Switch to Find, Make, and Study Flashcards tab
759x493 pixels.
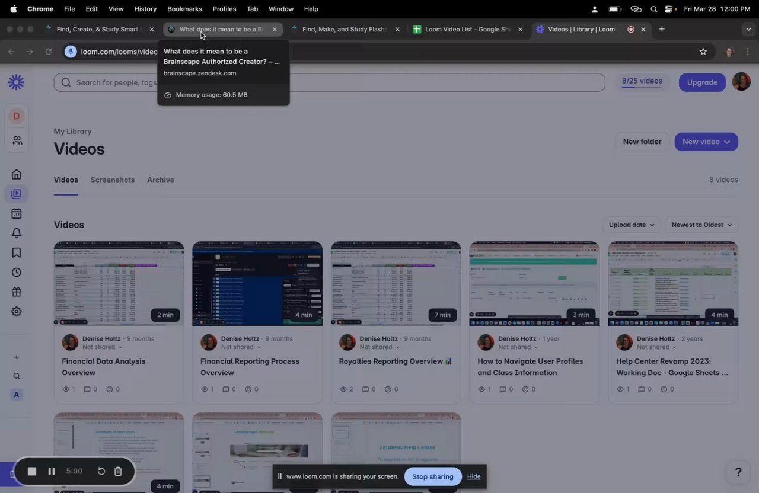(x=346, y=29)
